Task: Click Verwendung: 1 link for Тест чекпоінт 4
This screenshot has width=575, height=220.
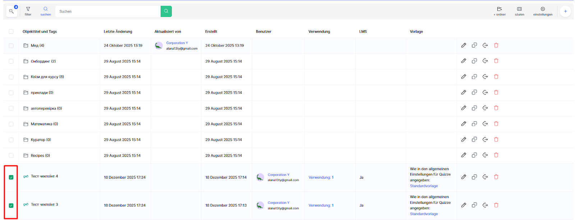Action: point(321,177)
